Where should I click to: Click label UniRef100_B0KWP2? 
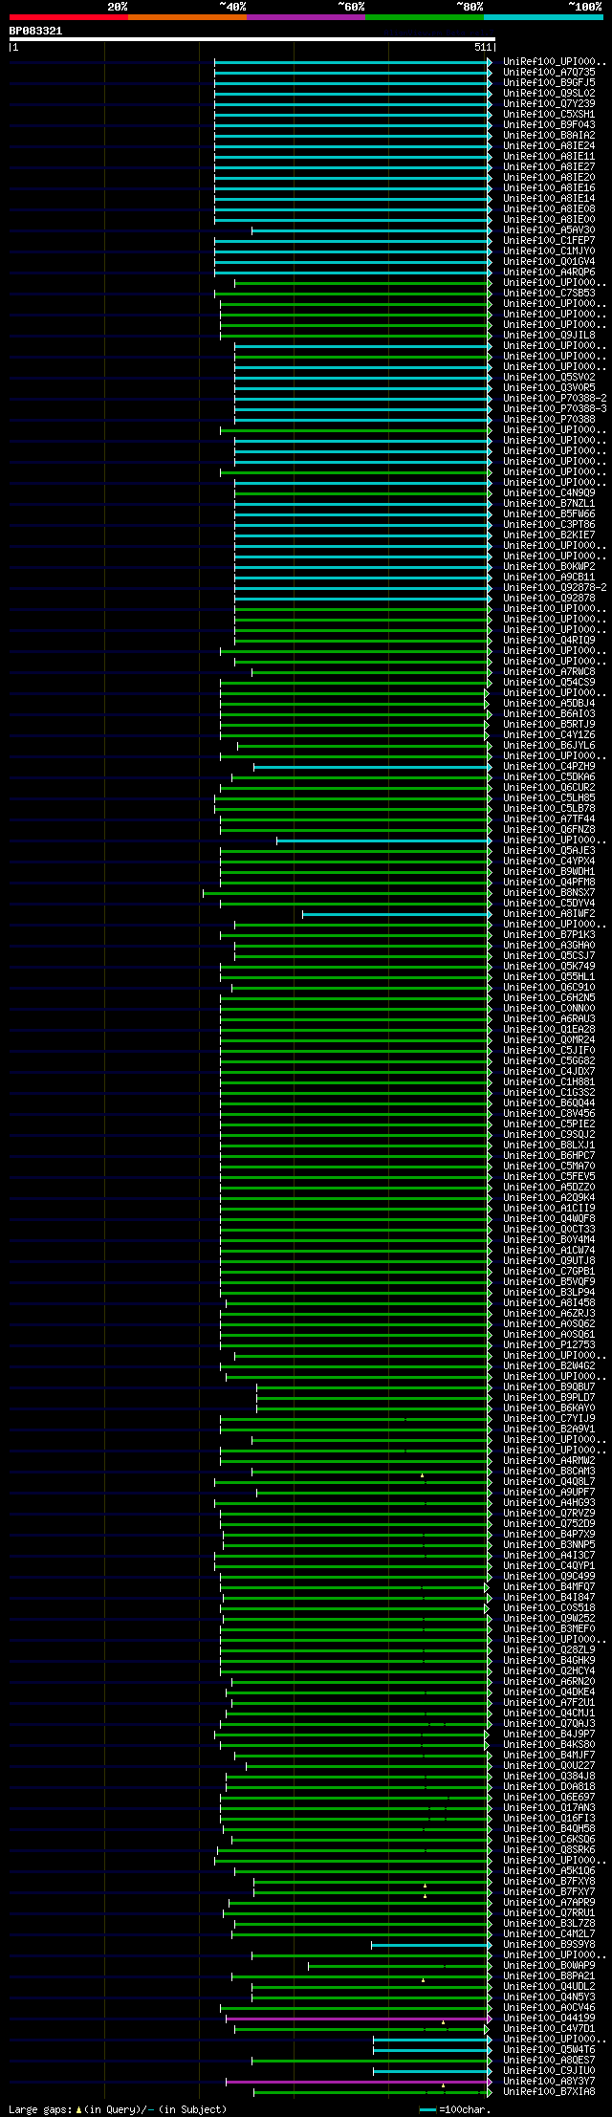click(549, 566)
